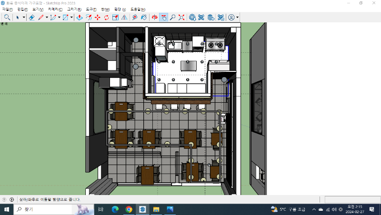The width and height of the screenshot is (381, 215).
Task: Select the Paint Bucket tool
Action: 144,17
